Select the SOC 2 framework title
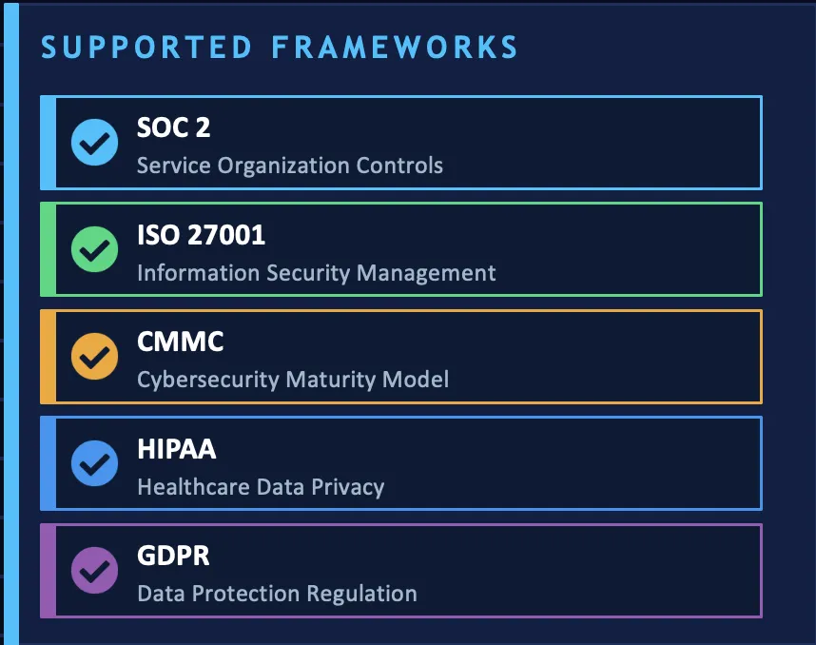Screen dimensions: 816x645 pyautogui.click(x=173, y=127)
